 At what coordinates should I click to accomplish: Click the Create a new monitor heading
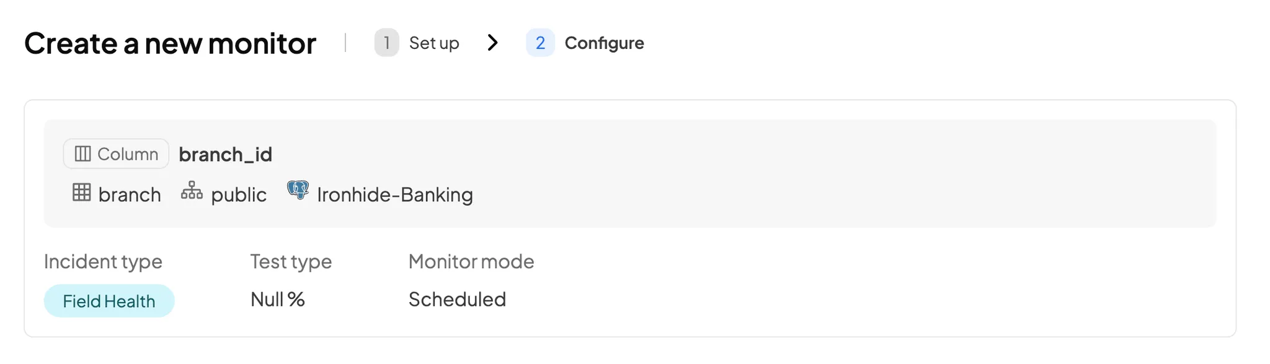tap(170, 43)
